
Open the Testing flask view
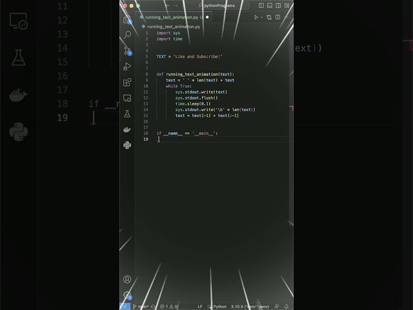[127, 114]
